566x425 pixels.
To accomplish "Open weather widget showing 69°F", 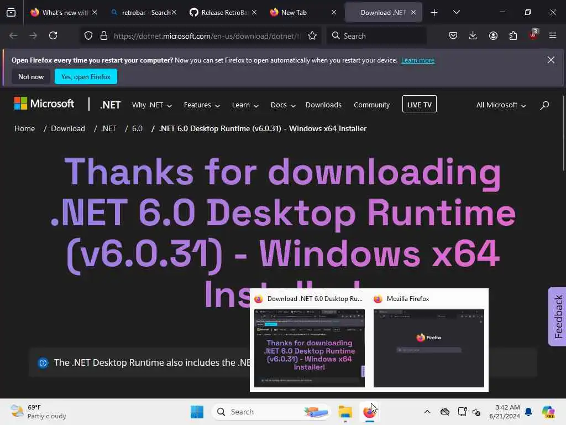I will [x=38, y=412].
